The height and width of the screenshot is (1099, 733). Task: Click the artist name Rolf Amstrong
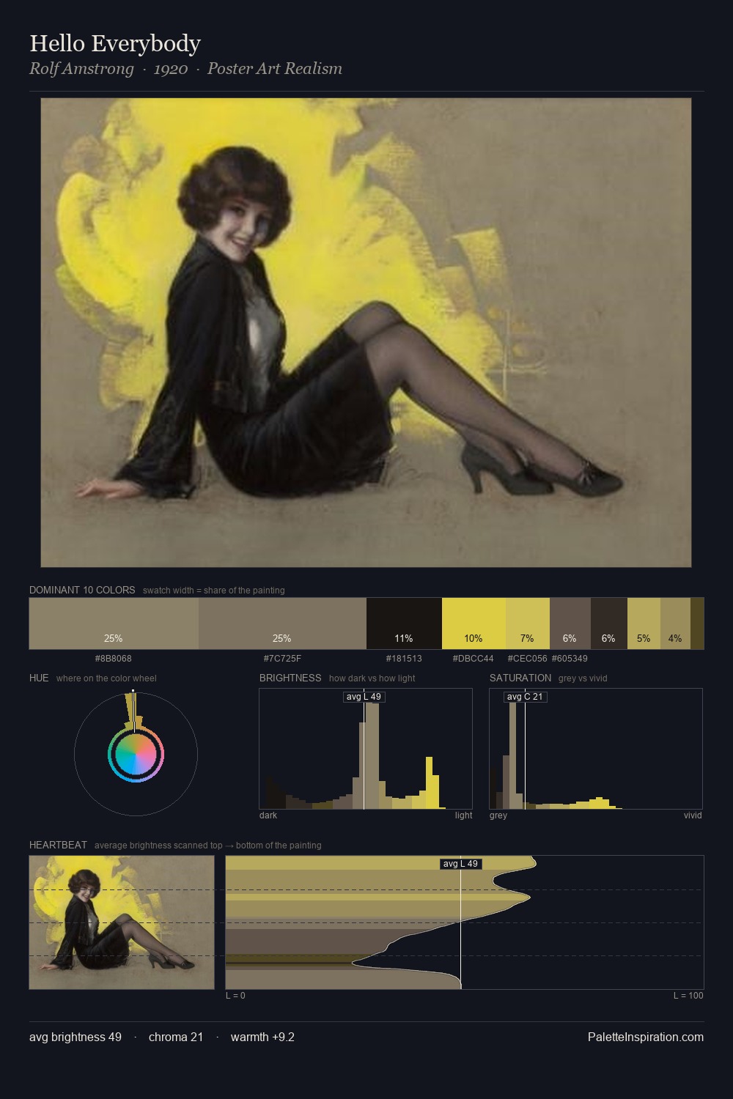pos(81,69)
